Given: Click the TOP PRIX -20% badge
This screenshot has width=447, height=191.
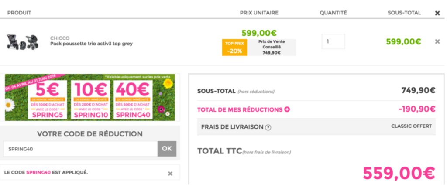Looking at the screenshot, I should click(x=234, y=47).
